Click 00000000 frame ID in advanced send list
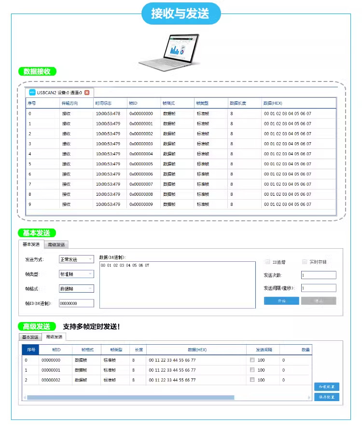This screenshot has width=362, height=431. coord(51,360)
